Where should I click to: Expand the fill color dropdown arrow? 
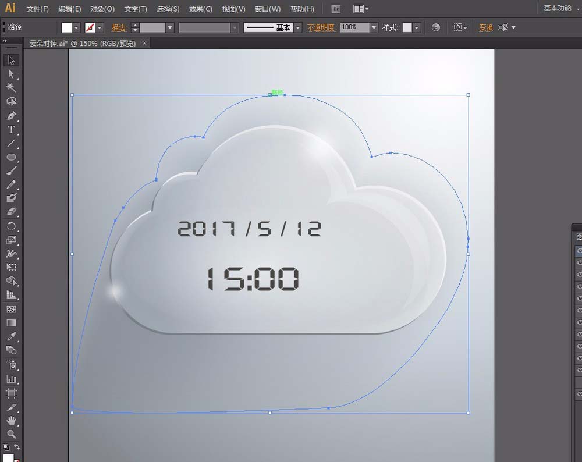(x=76, y=27)
